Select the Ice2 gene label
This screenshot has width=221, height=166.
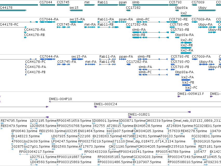pos(184,13)
